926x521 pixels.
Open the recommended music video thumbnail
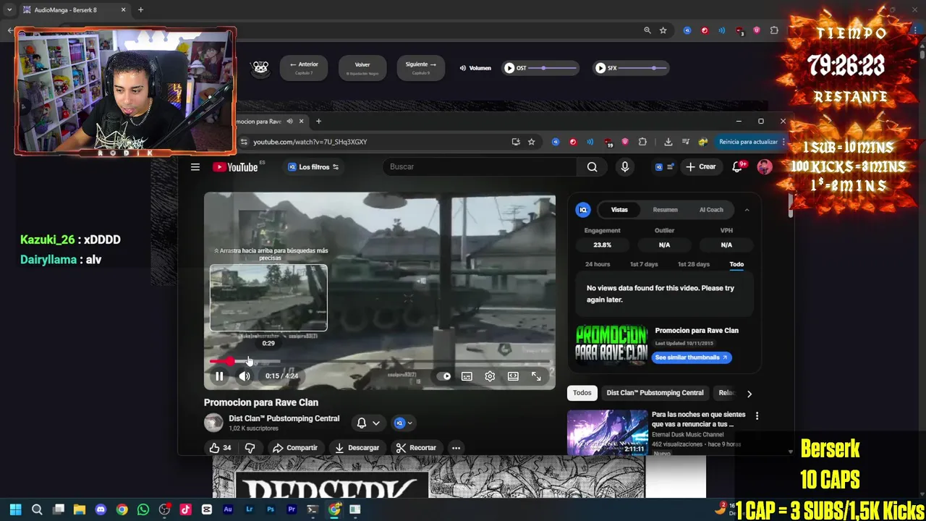pos(608,432)
